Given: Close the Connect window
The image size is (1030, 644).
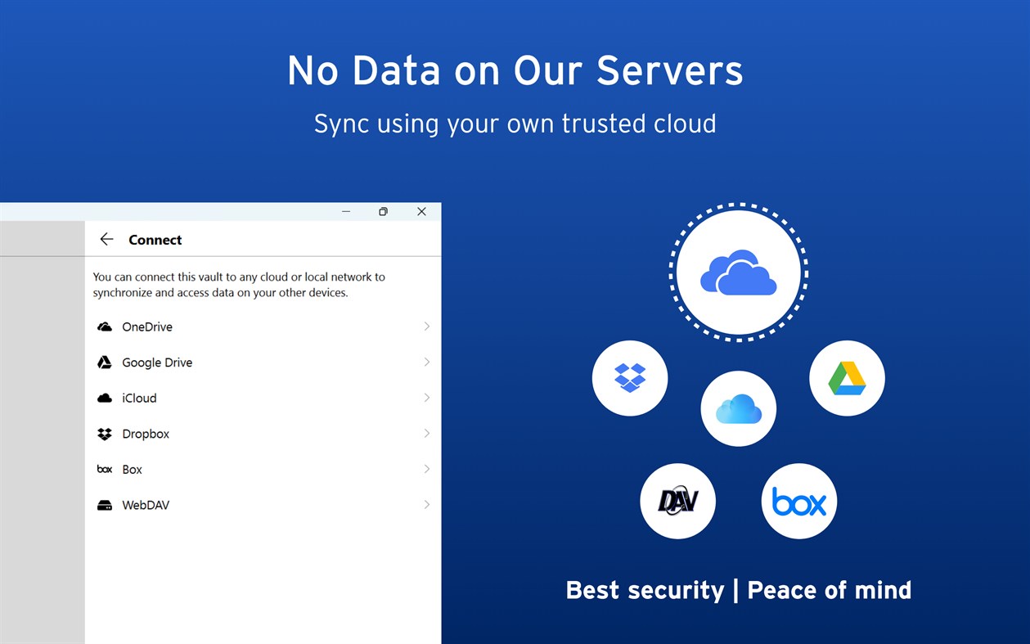Looking at the screenshot, I should (421, 211).
